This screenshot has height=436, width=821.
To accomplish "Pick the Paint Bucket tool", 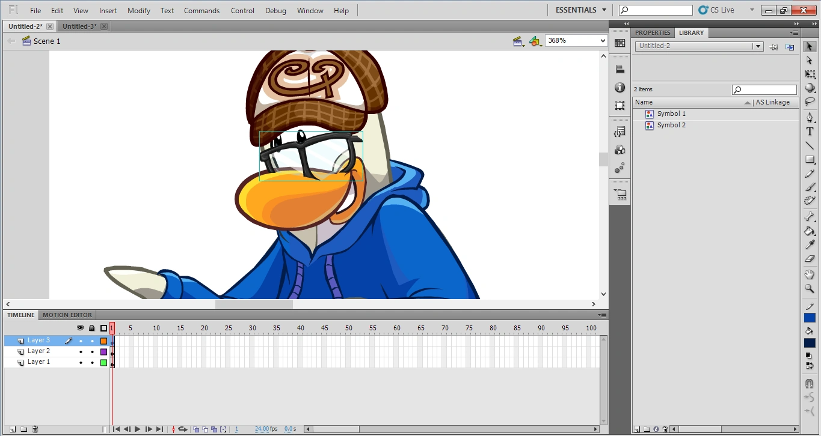I will click(x=810, y=231).
